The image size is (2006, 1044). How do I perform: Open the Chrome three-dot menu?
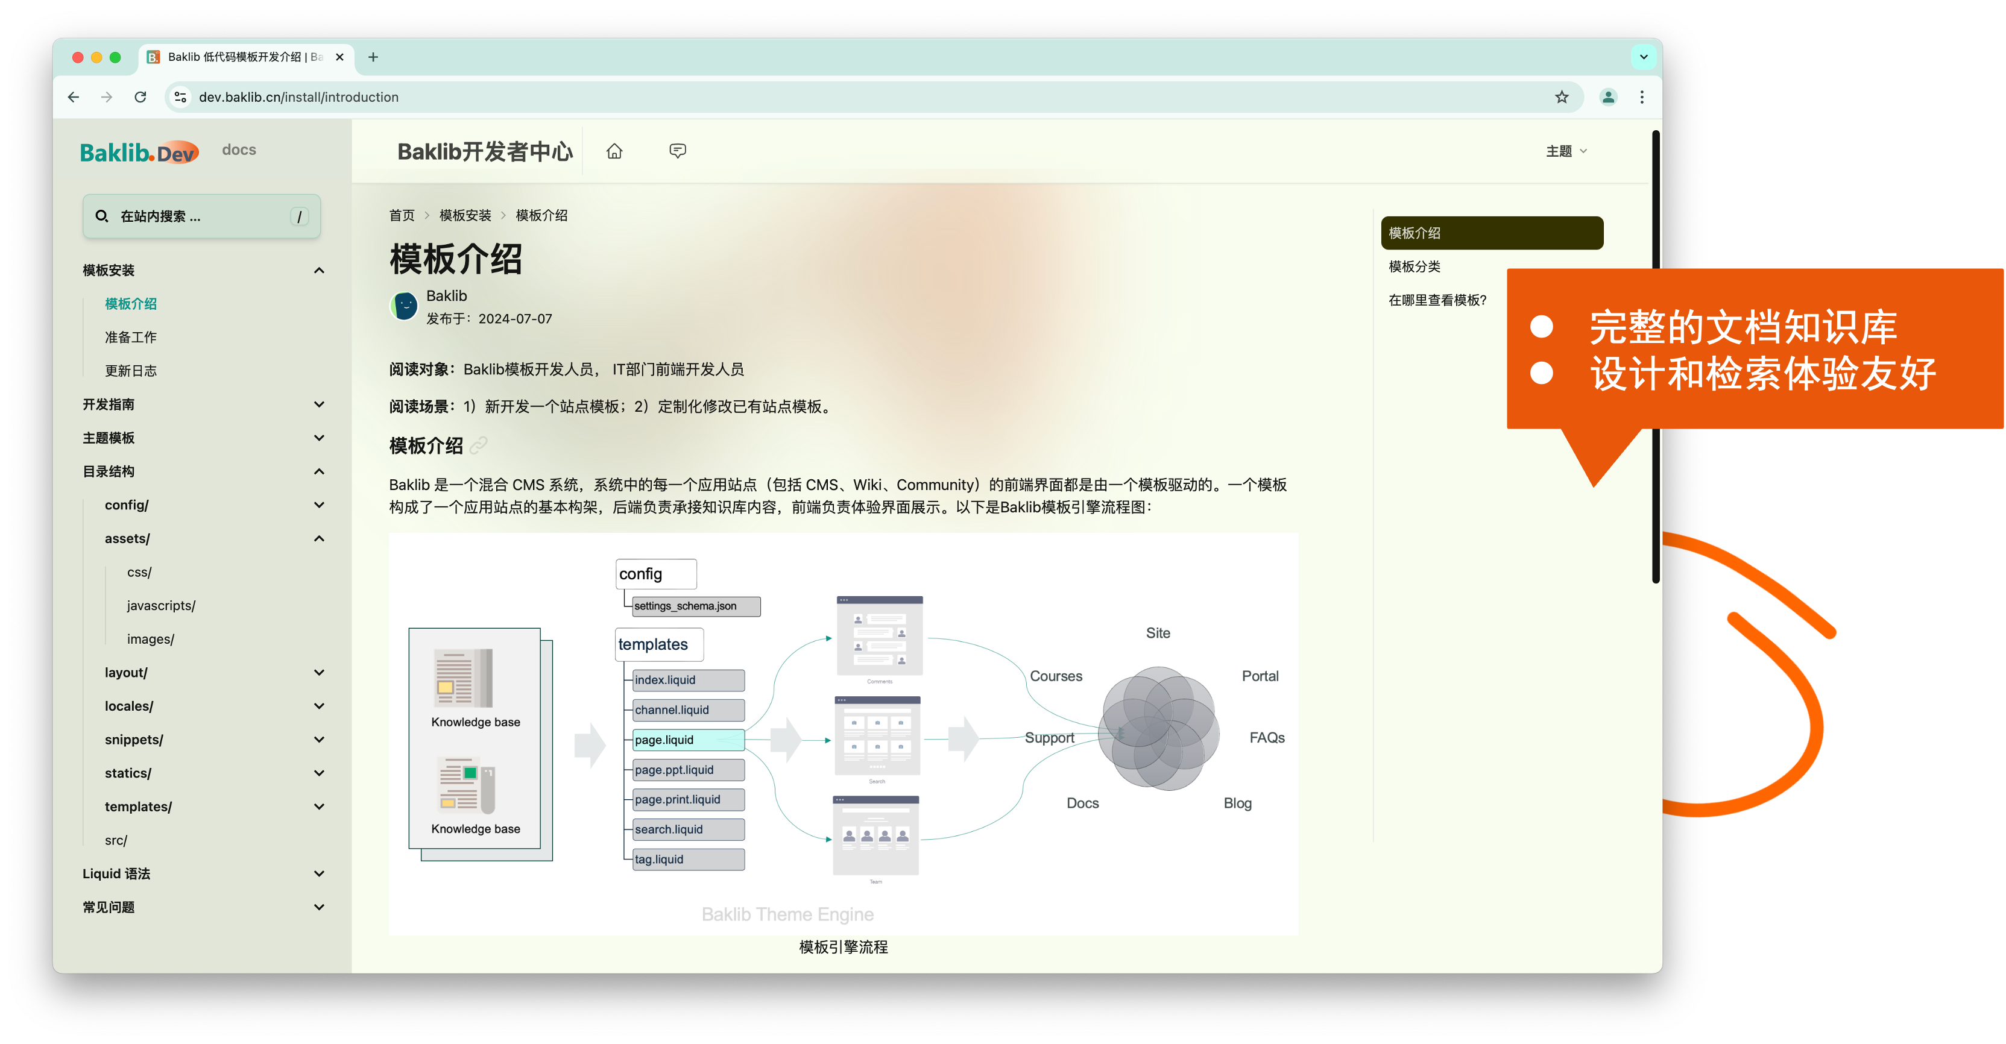[x=1642, y=96]
